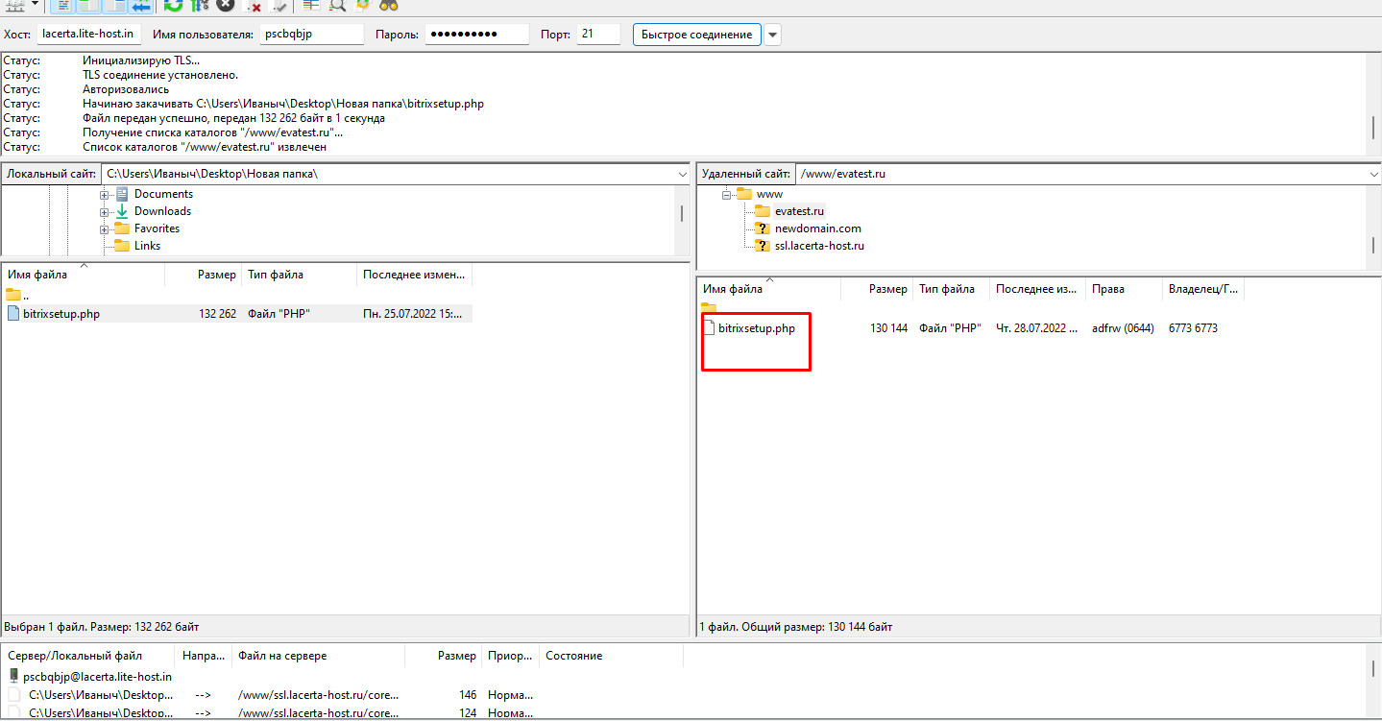Open remote parent folder icon above bitrixsetup.php

710,307
